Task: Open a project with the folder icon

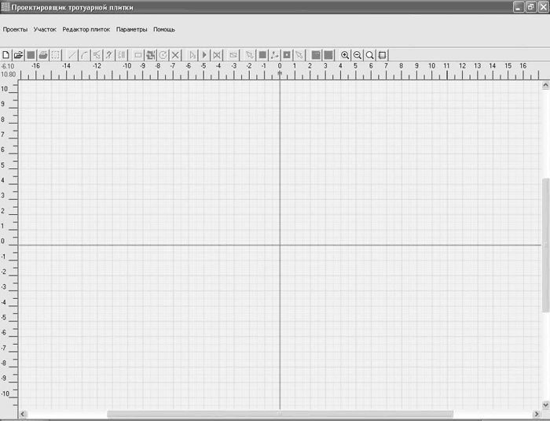Action: point(18,55)
